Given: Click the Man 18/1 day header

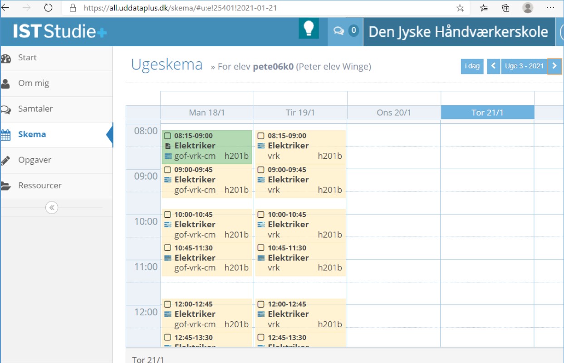Looking at the screenshot, I should point(207,113).
